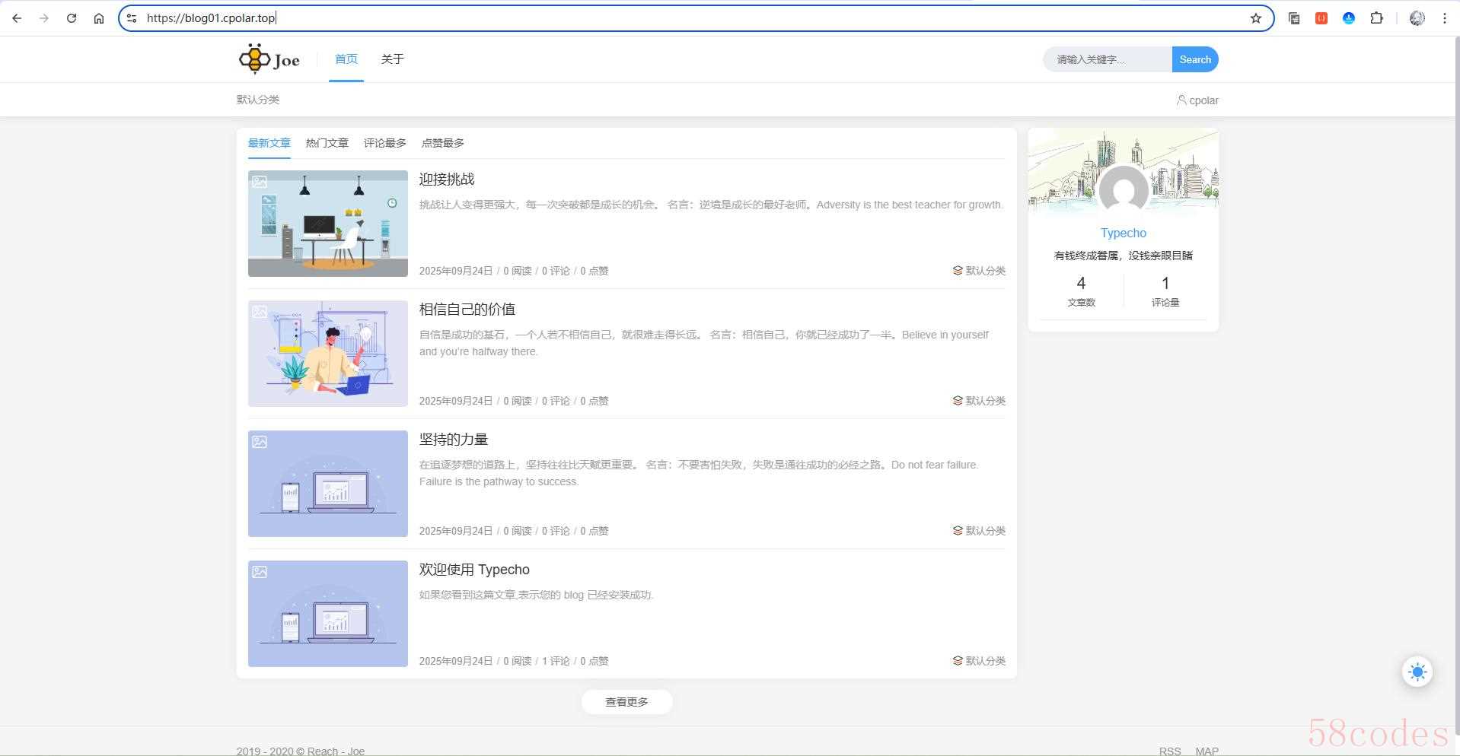Open the Chrome three-dot menu
Image resolution: width=1460 pixels, height=756 pixels.
pyautogui.click(x=1444, y=18)
